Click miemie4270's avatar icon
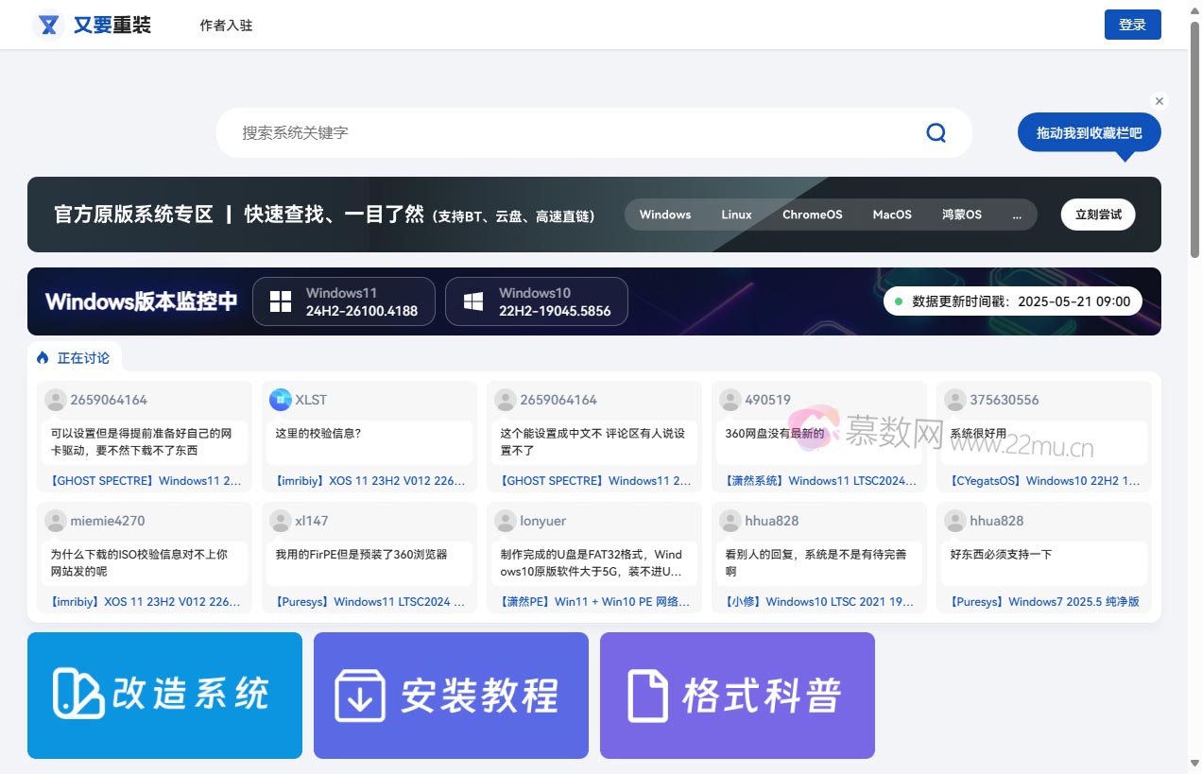 pos(55,521)
